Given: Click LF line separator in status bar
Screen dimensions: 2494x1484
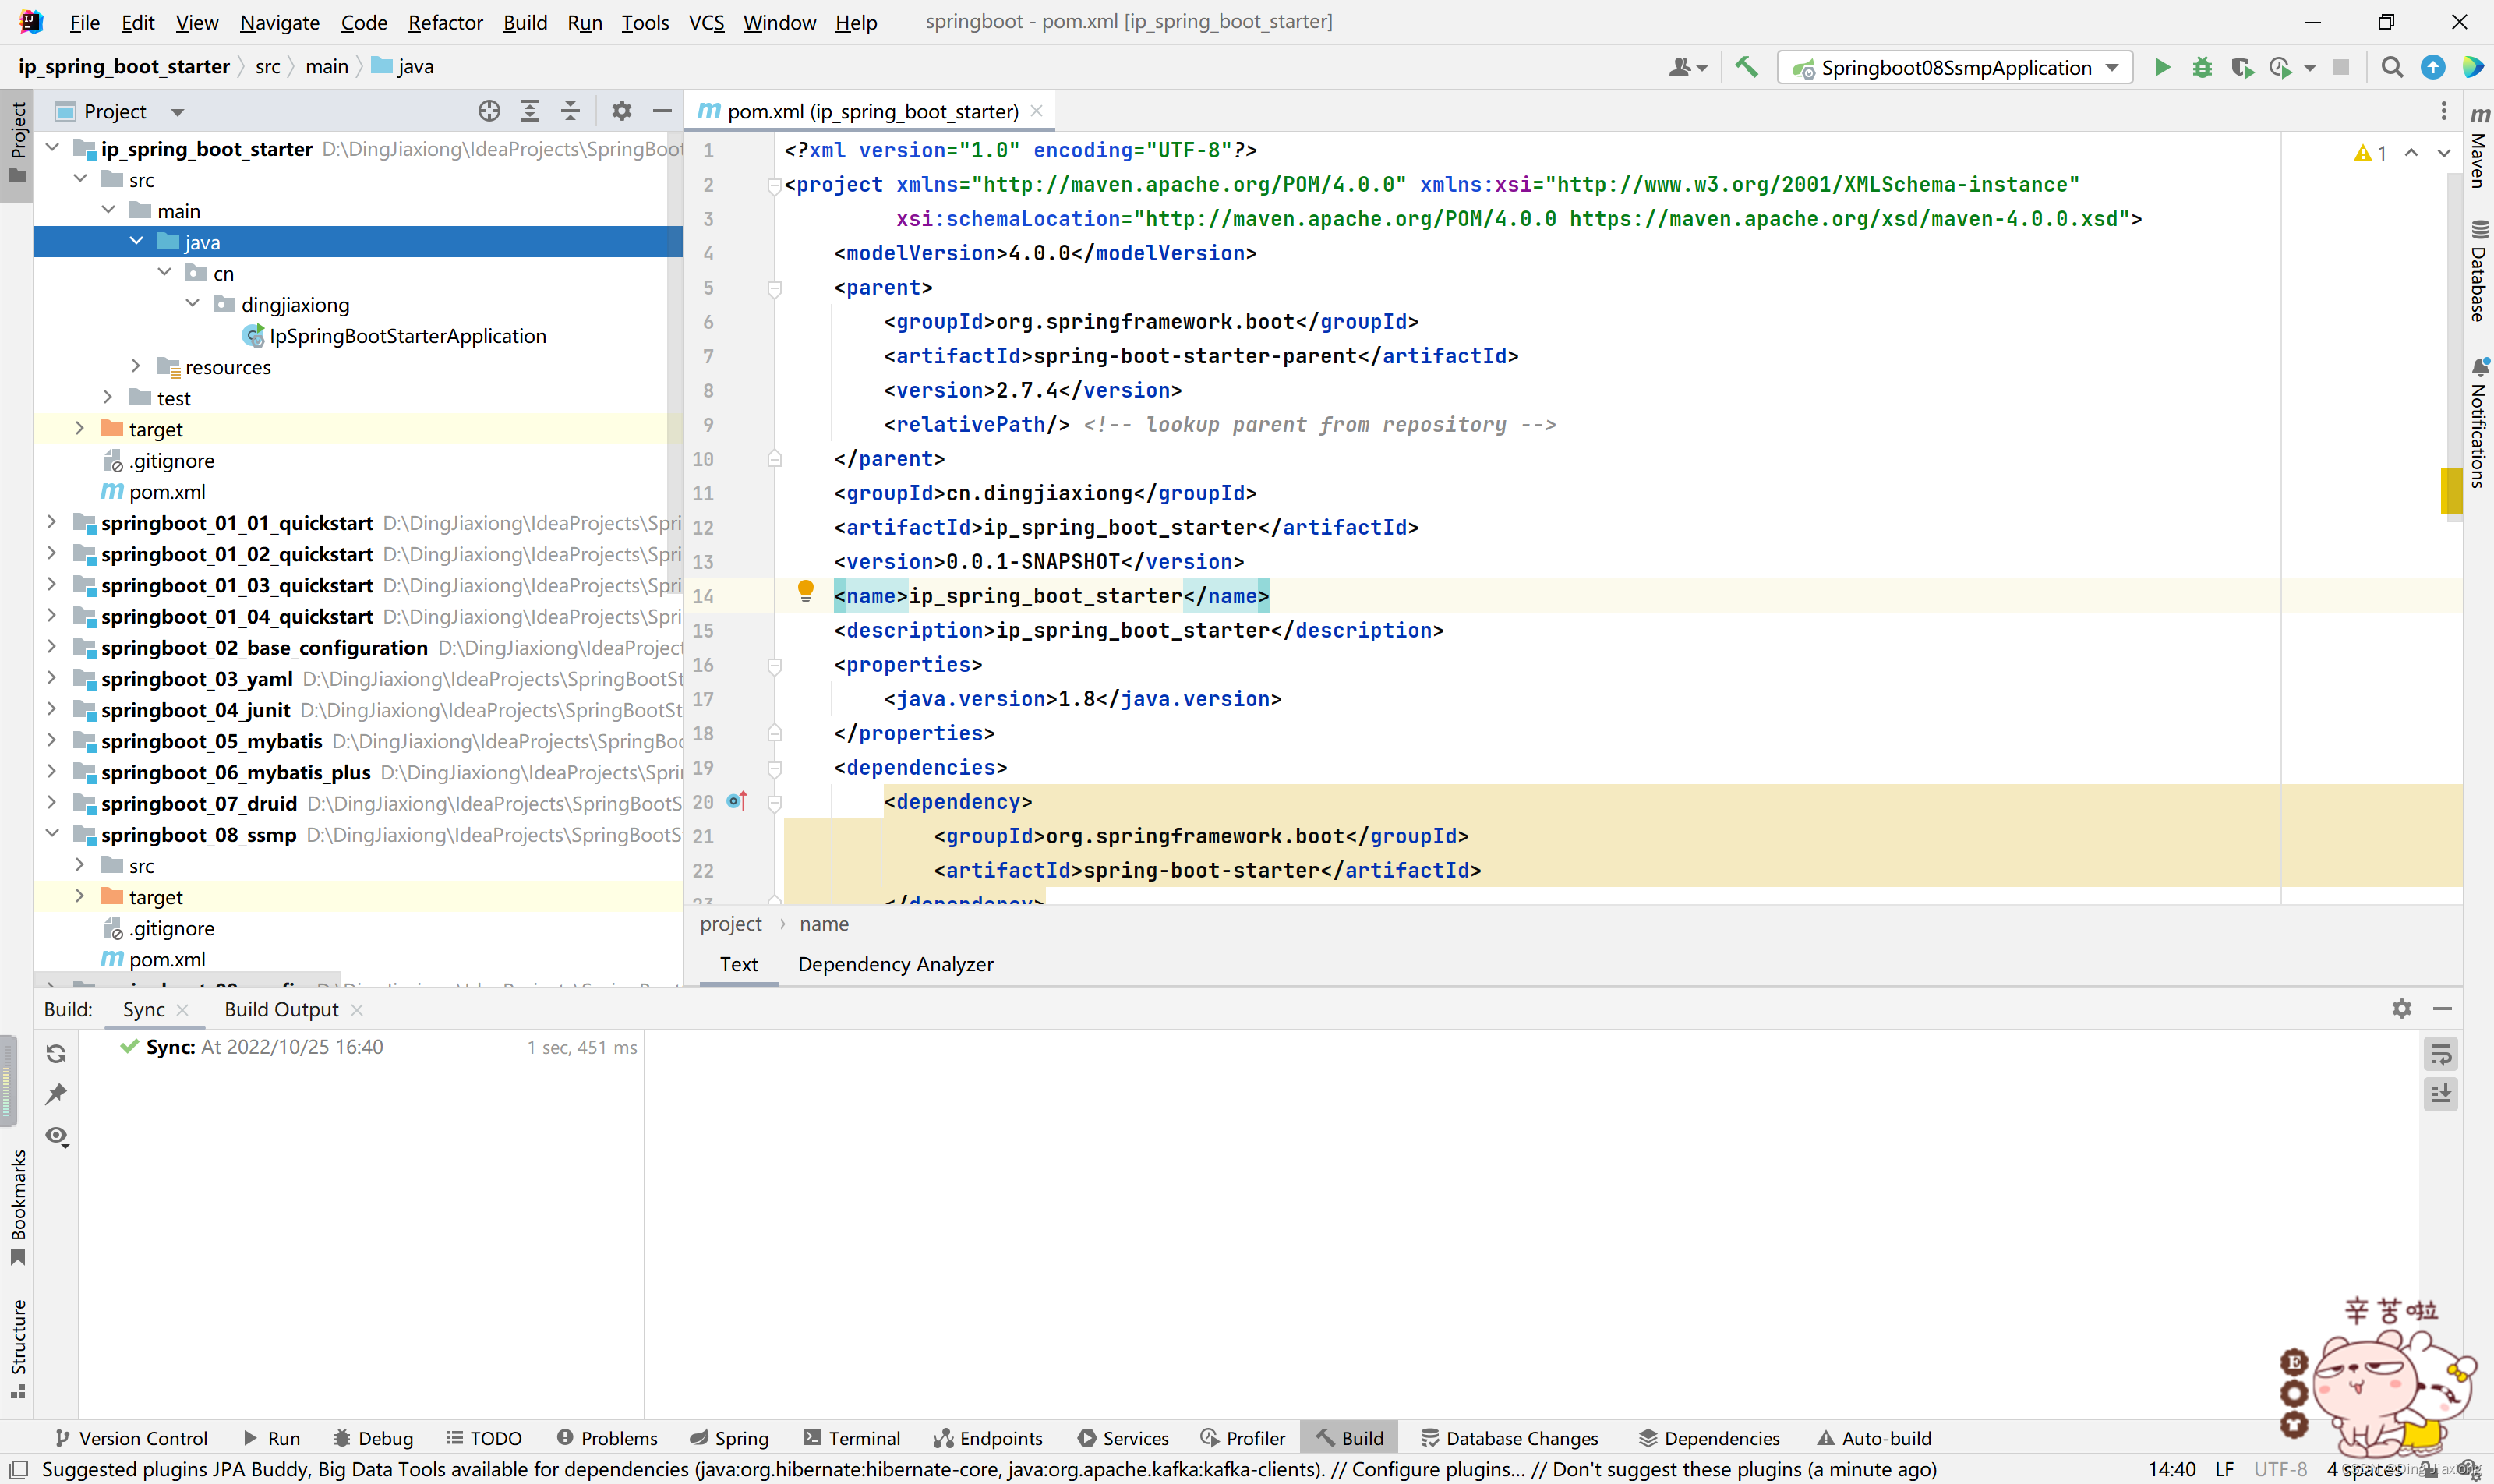Looking at the screenshot, I should pos(2225,1469).
